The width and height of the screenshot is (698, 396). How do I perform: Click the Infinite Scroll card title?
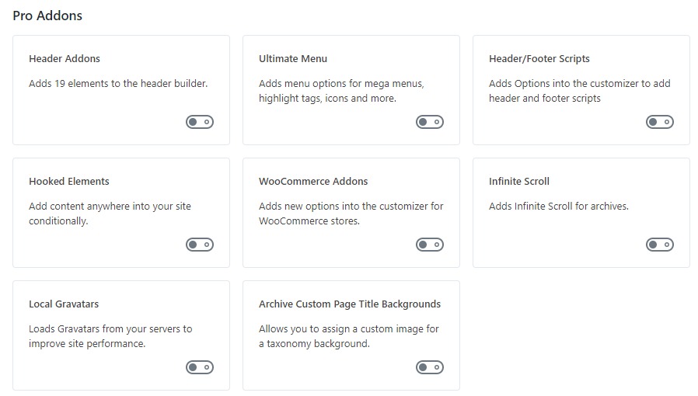(519, 181)
